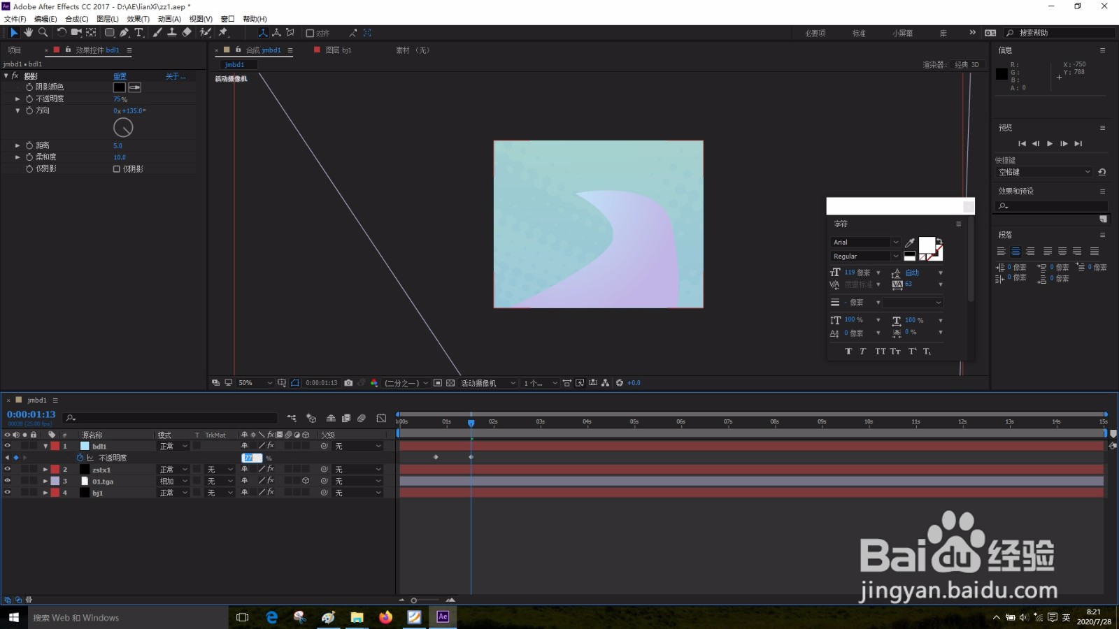This screenshot has width=1119, height=629.
Task: Click the snapshot camera icon in viewer
Action: pos(348,383)
